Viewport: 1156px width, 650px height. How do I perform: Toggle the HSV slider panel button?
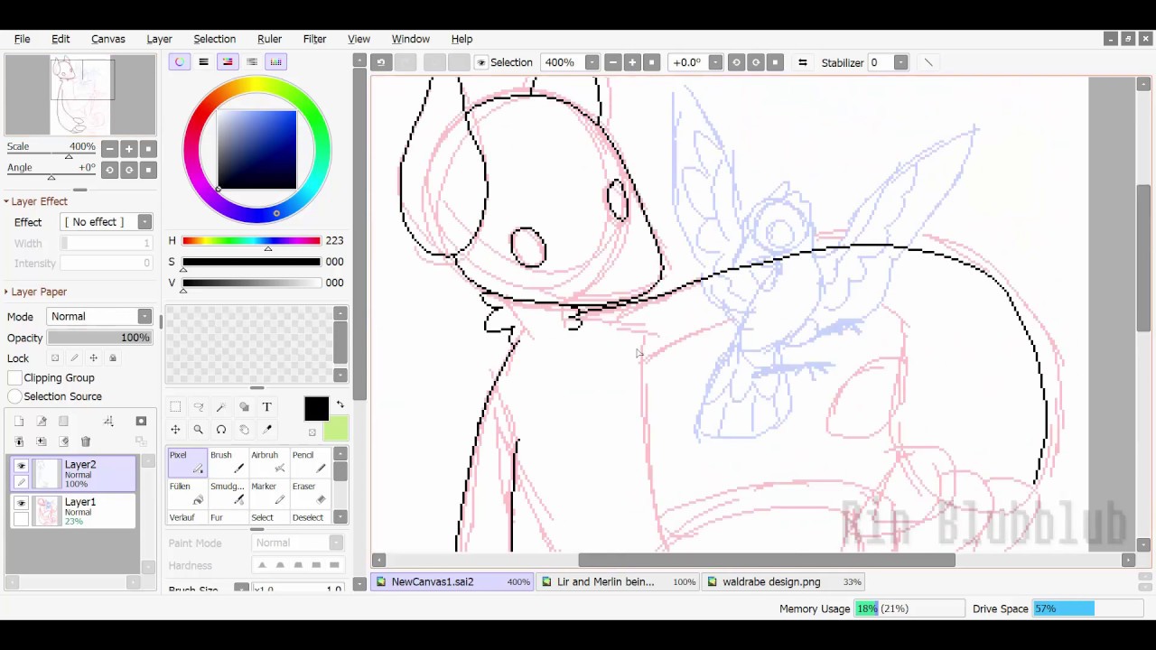(x=228, y=61)
